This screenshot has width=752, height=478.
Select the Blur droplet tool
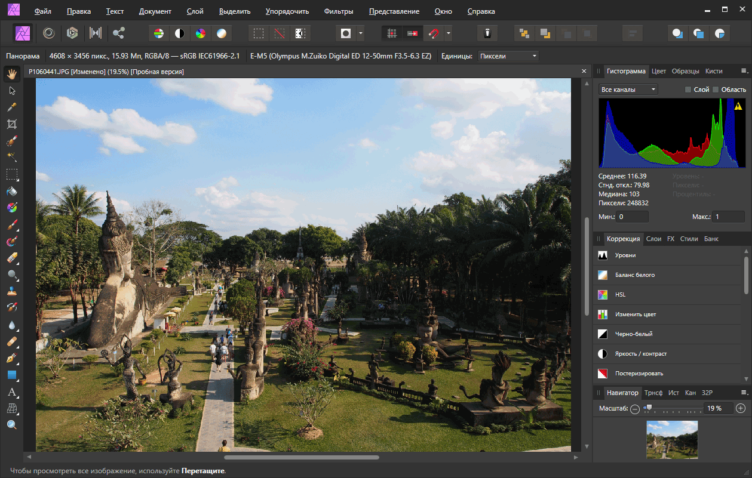pos(11,325)
